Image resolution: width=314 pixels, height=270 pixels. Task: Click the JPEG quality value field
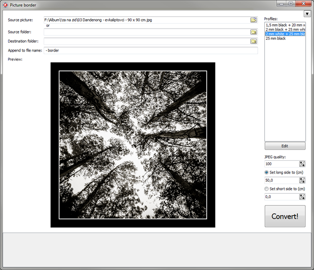click(x=282, y=164)
